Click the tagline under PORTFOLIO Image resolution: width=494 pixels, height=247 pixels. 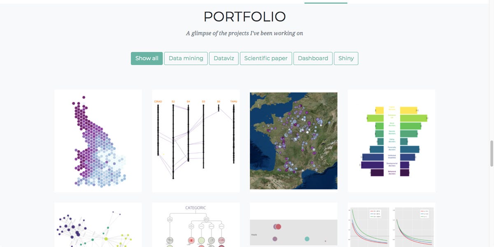(245, 33)
